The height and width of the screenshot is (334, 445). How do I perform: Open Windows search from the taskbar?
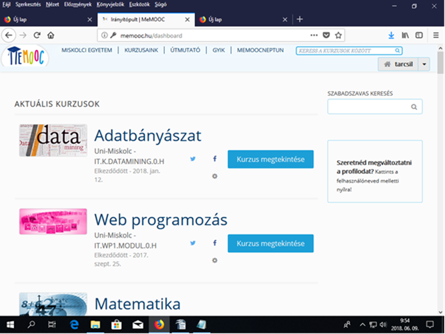point(31,325)
